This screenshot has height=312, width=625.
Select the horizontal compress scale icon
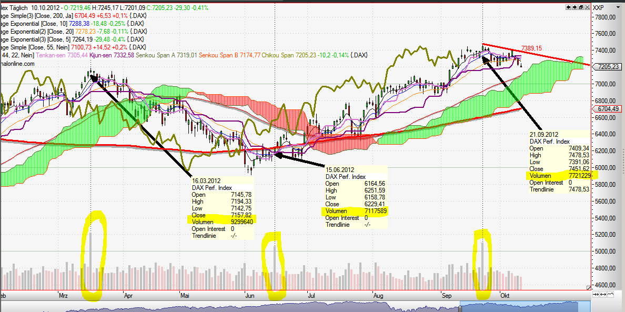[596, 294]
